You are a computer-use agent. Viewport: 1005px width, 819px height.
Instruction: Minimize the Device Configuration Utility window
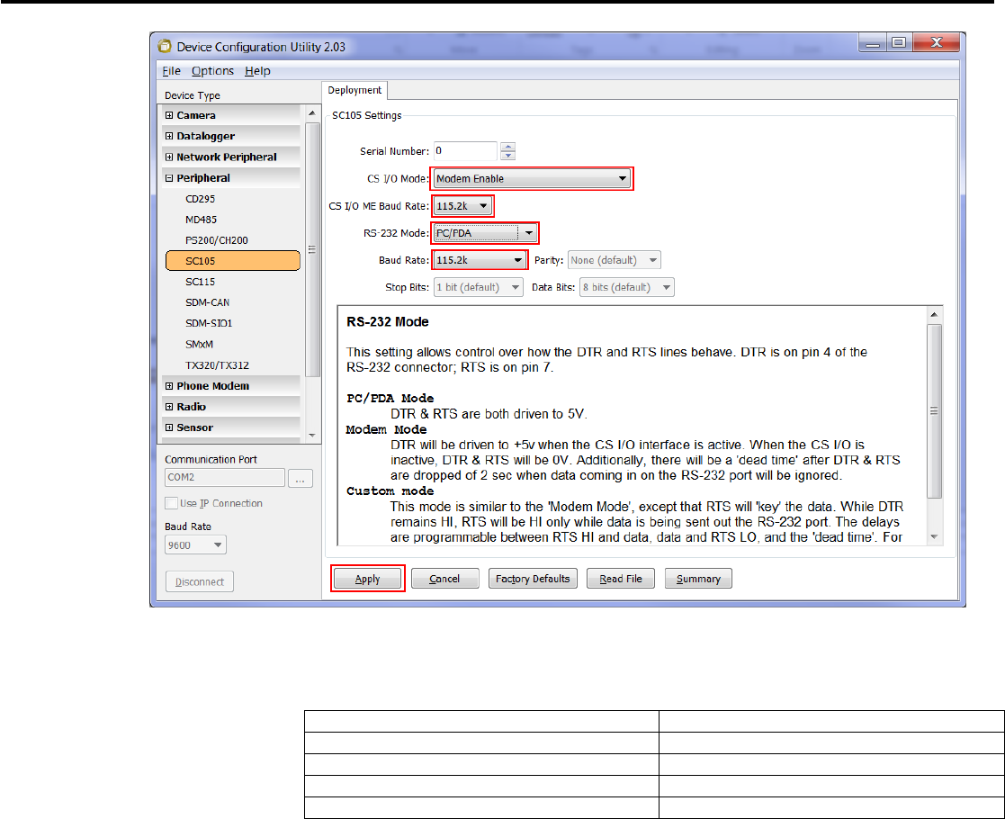coord(873,43)
